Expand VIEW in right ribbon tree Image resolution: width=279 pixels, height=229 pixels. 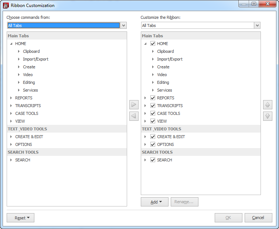tap(145, 121)
